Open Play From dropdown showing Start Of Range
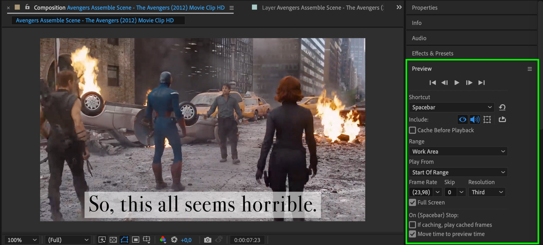The height and width of the screenshot is (245, 543). click(458, 173)
